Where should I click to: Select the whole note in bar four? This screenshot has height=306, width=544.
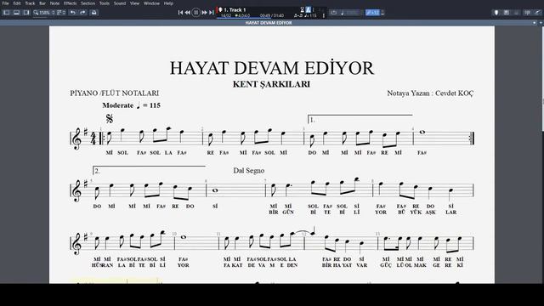[422, 133]
